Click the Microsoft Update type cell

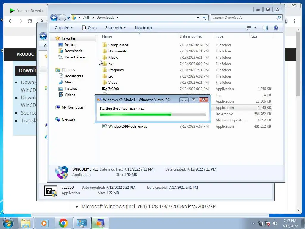coord(231,120)
